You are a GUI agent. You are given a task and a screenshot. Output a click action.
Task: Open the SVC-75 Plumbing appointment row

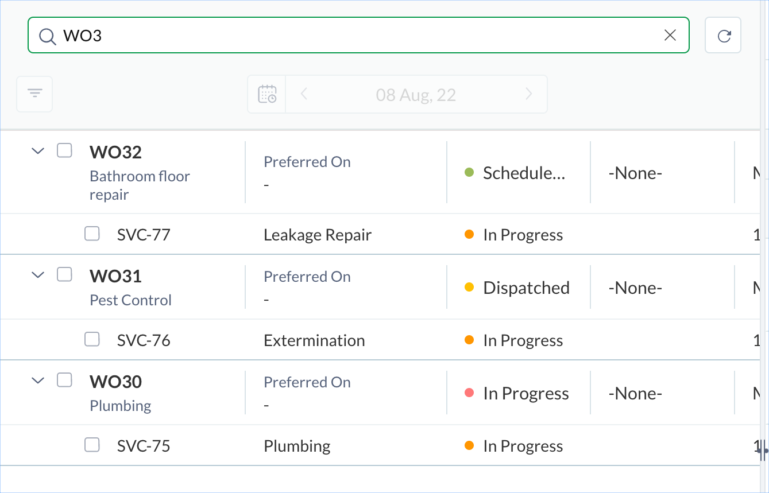[144, 446]
